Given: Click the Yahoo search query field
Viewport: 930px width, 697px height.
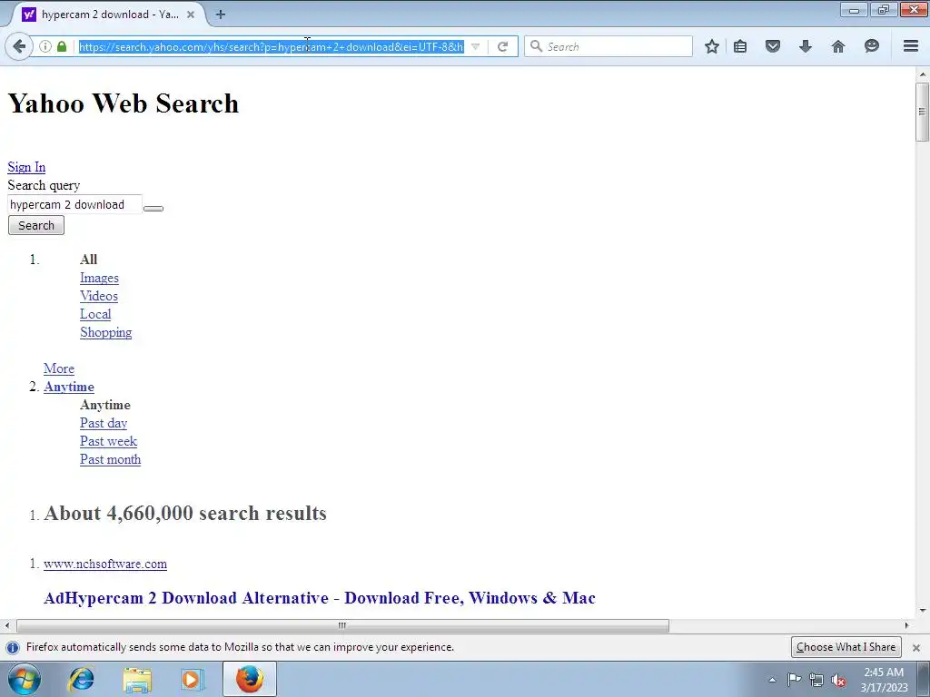Looking at the screenshot, I should tap(74, 204).
